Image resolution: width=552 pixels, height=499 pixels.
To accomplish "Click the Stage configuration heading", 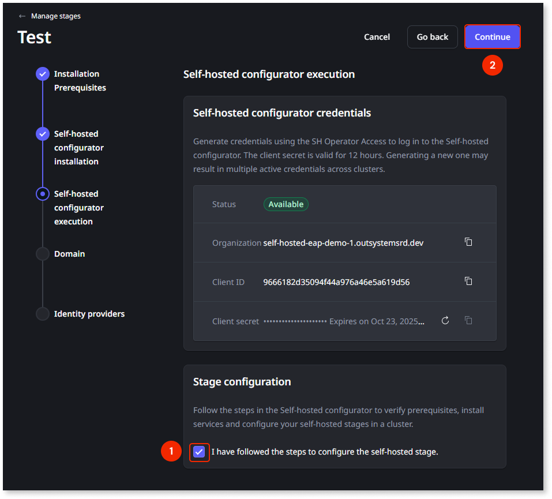I will tap(242, 382).
